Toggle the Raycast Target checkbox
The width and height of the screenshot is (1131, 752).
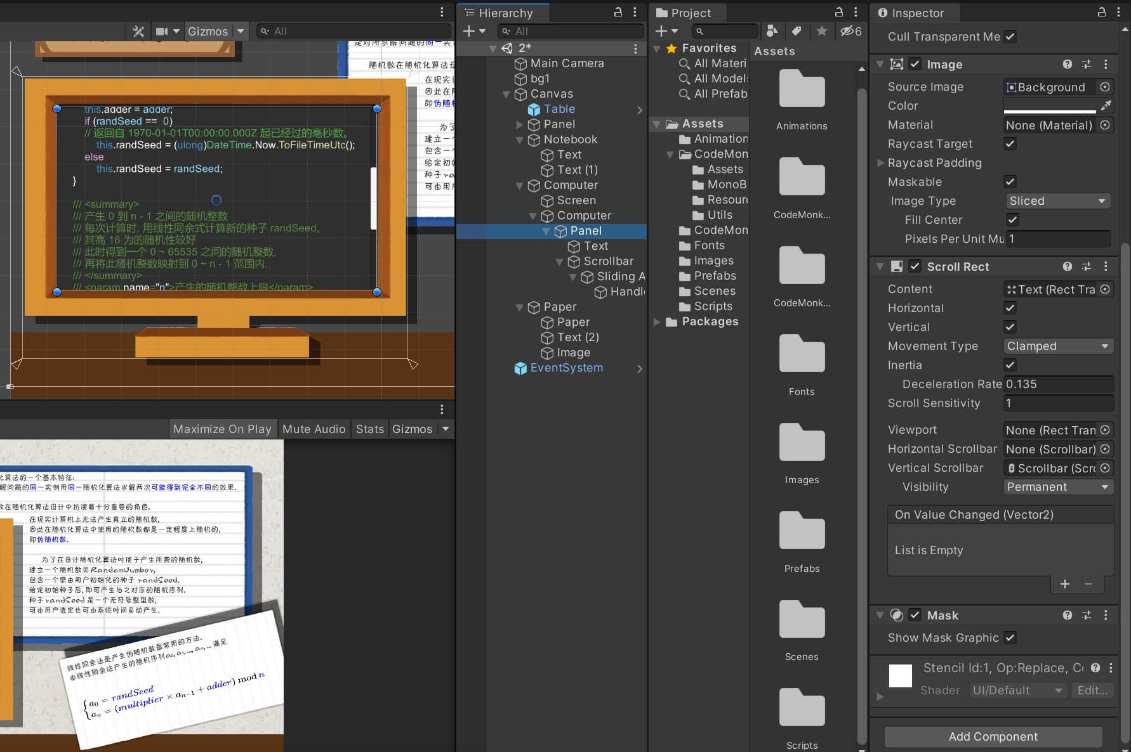1010,144
